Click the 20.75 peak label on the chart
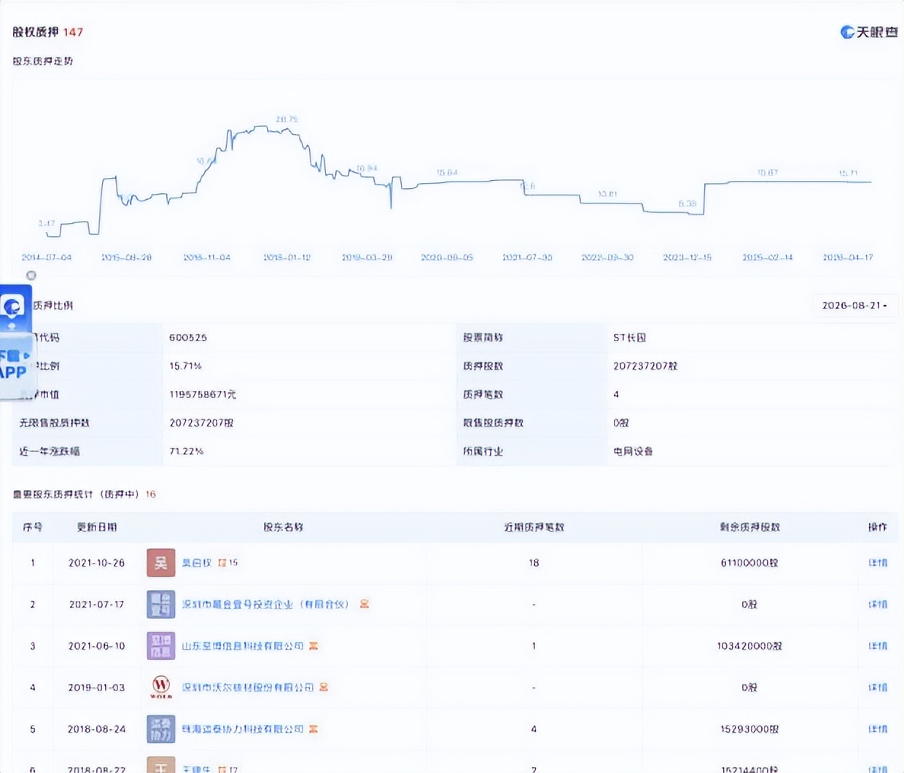 click(x=287, y=119)
